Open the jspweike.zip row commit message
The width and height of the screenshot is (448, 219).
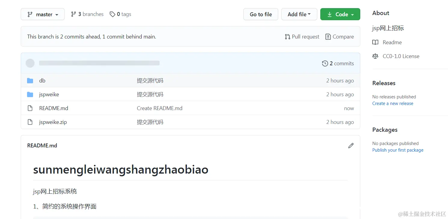150,122
